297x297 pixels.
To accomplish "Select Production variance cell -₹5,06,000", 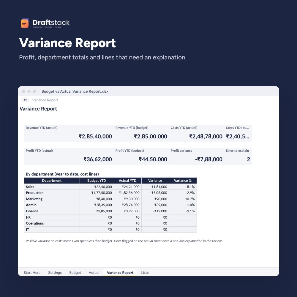I will (x=155, y=193).
